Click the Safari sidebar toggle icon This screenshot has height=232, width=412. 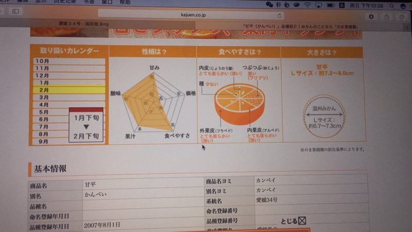[x=15, y=11]
